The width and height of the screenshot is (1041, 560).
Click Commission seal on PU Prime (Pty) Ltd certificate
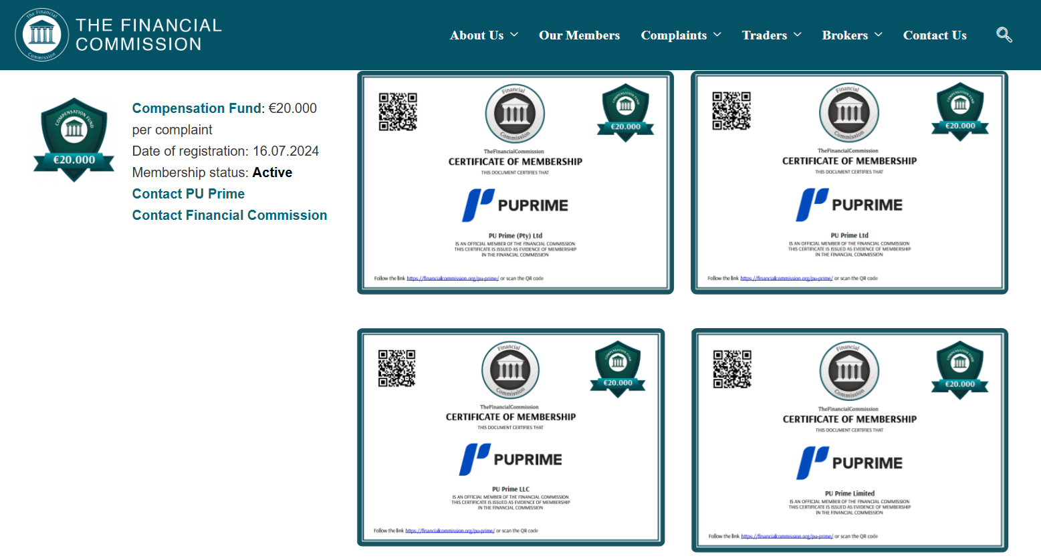point(515,114)
